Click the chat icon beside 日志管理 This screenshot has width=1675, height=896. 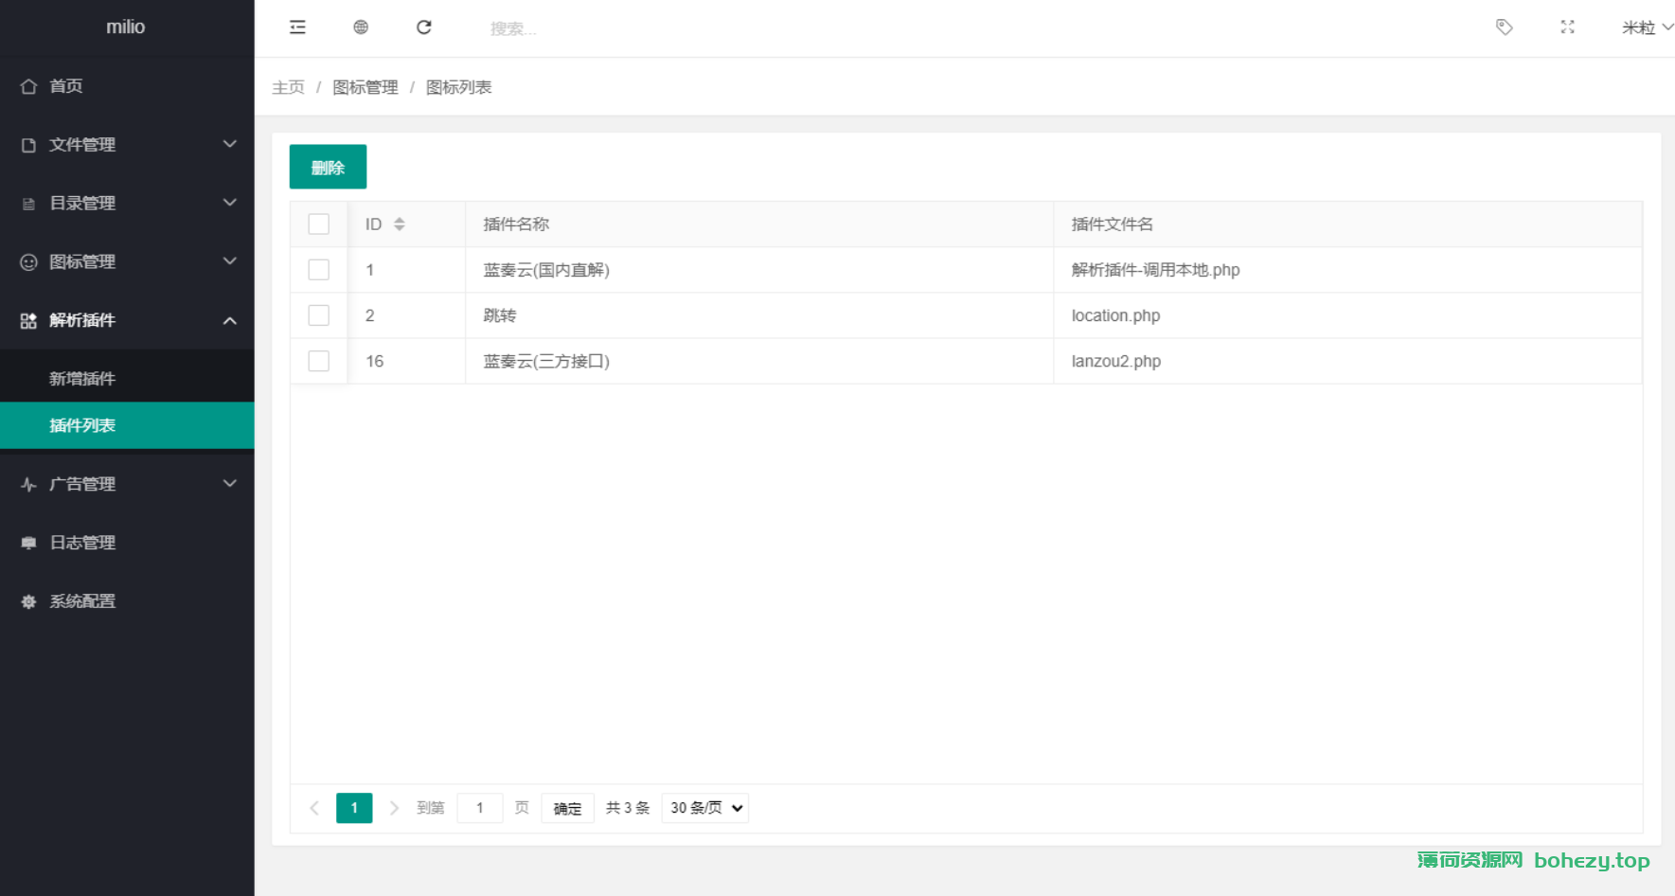(x=28, y=543)
